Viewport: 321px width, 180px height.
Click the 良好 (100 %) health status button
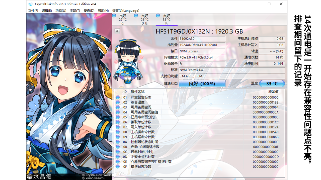point(202,83)
